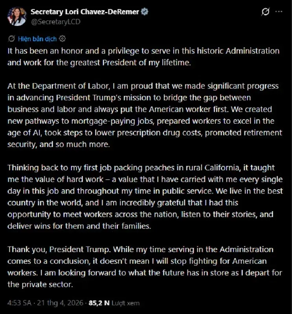The height and width of the screenshot is (314, 292).
Task: Open the Secretary Lori Chavez-DeRemer display name
Action: coord(85,12)
